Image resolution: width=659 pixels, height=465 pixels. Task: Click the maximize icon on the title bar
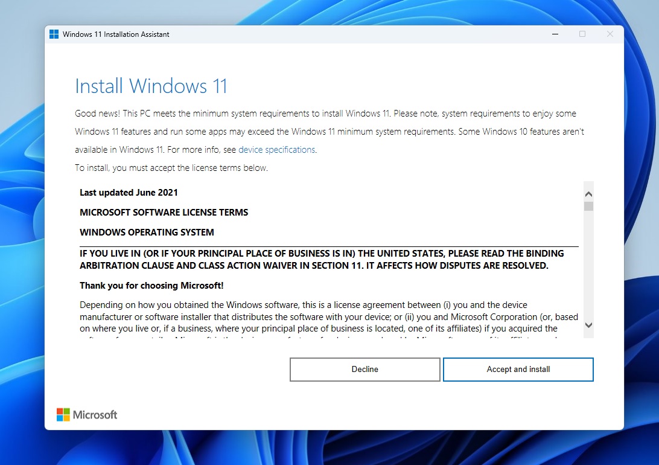582,34
